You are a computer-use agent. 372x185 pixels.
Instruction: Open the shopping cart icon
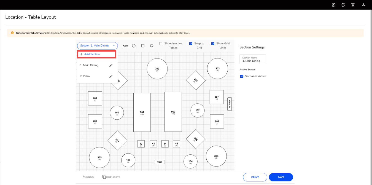point(353,5)
